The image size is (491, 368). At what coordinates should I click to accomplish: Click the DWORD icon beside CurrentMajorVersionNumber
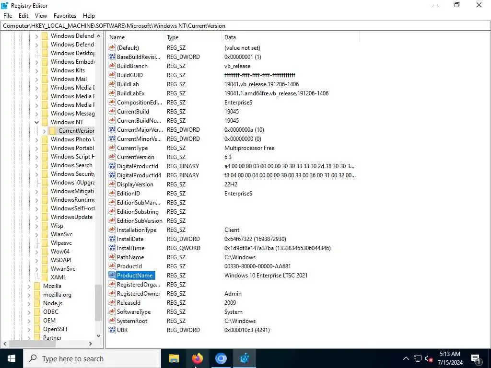point(112,129)
